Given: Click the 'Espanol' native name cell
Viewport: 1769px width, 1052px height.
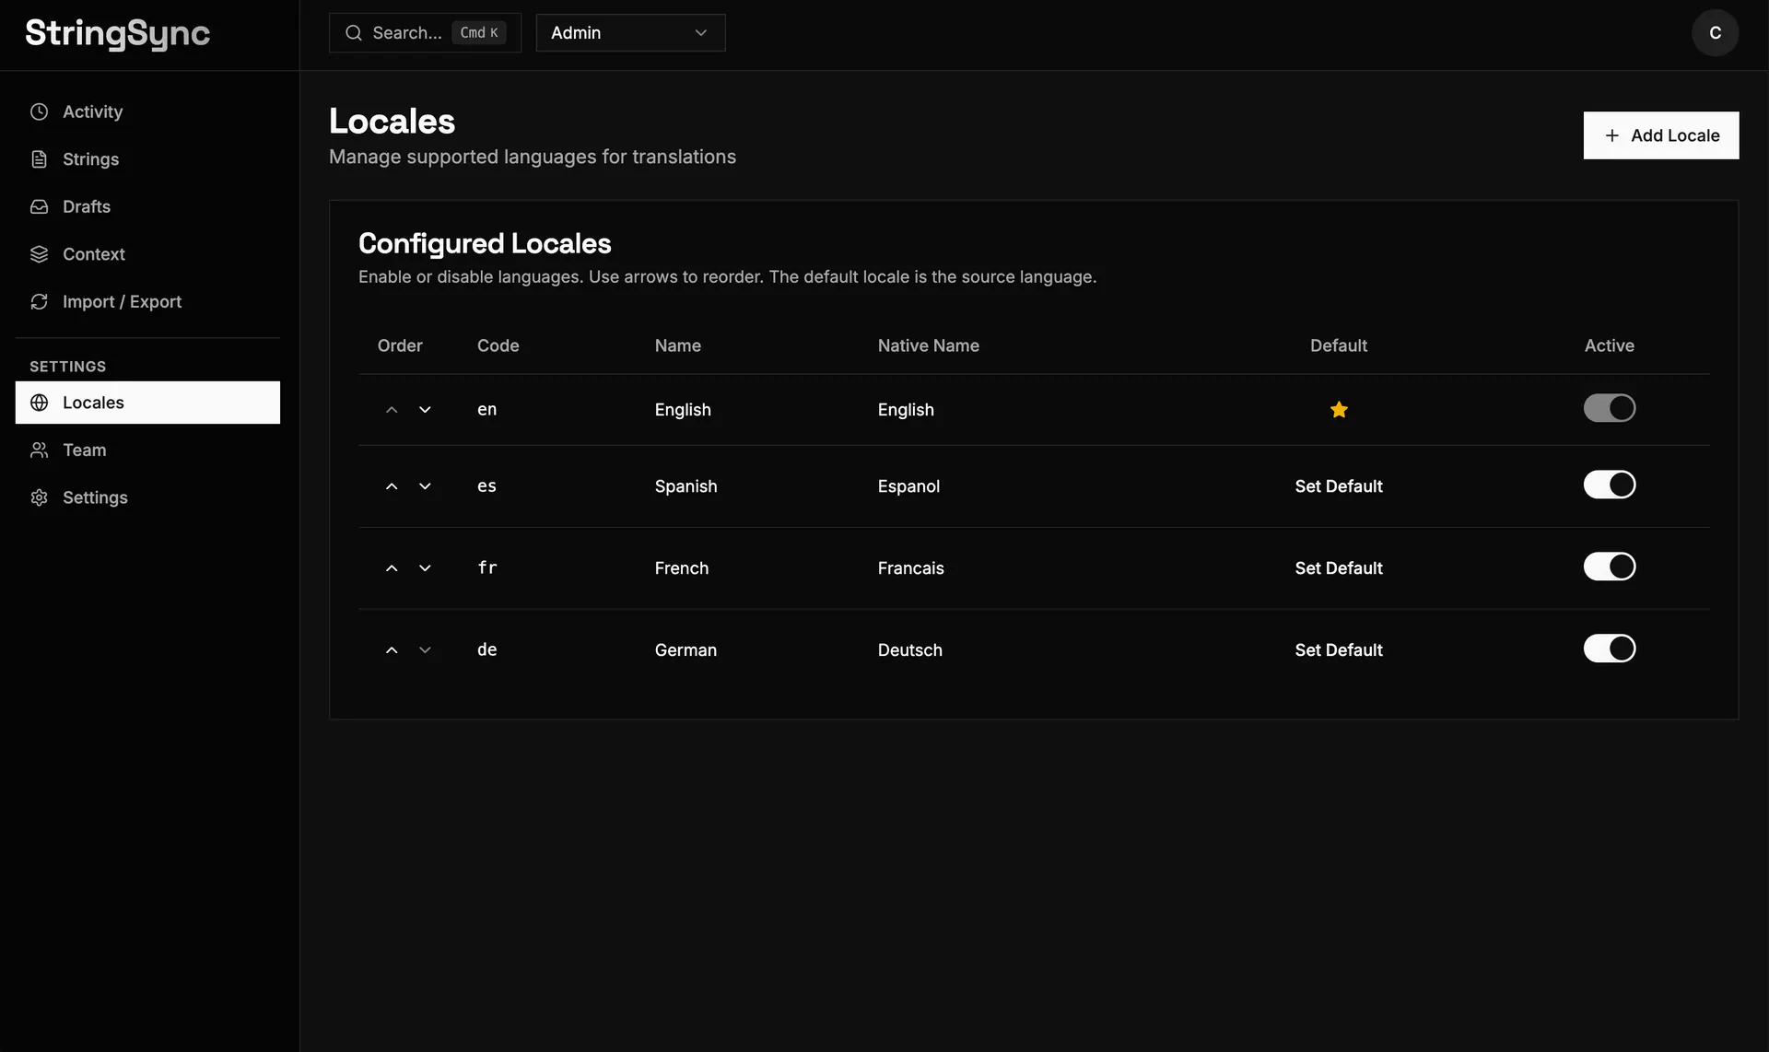Looking at the screenshot, I should [x=908, y=486].
